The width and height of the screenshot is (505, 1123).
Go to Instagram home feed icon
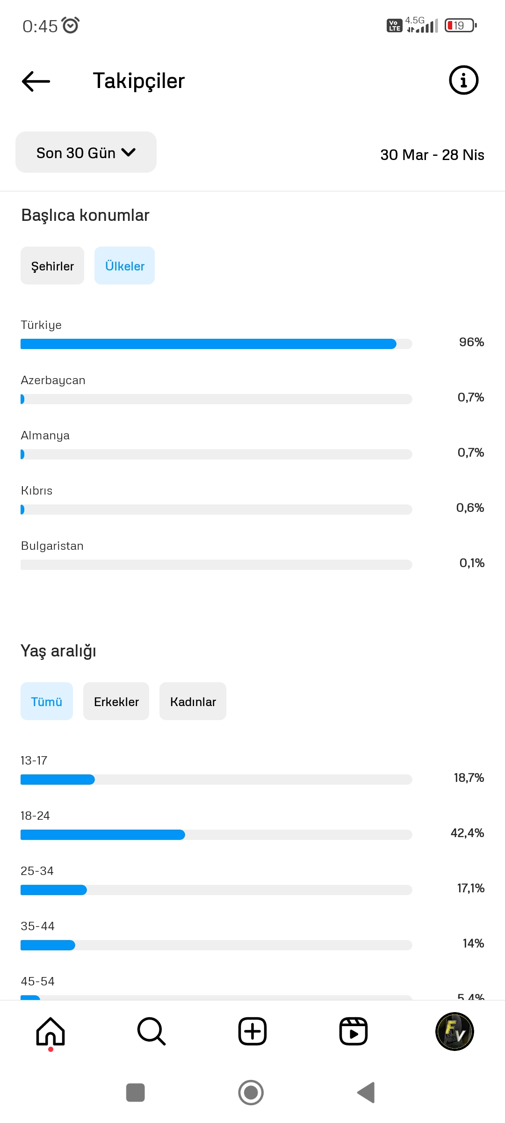tap(50, 1031)
